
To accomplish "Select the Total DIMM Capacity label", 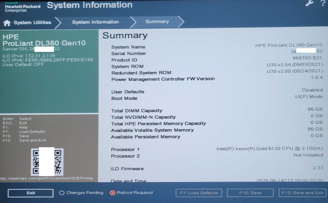I will [x=137, y=111].
